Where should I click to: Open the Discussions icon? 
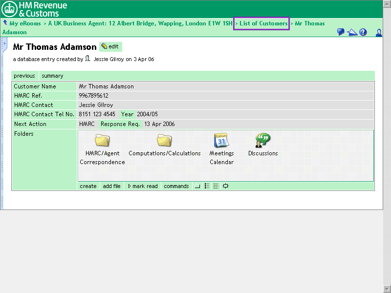[262, 141]
